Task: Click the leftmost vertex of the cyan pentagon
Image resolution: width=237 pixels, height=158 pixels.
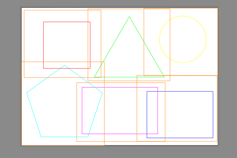Action: pos(27,93)
